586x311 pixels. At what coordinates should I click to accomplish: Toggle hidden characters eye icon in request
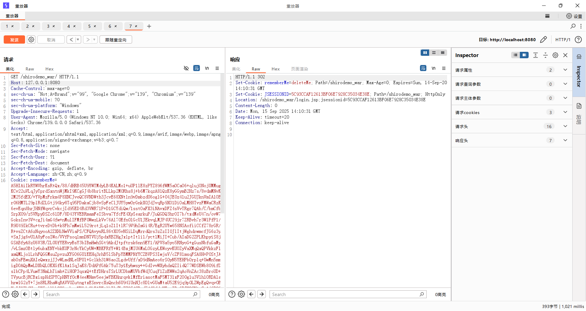tap(186, 68)
